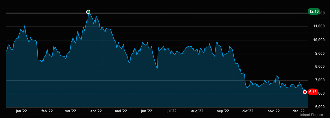Click the green high-point marker circle

88,12
